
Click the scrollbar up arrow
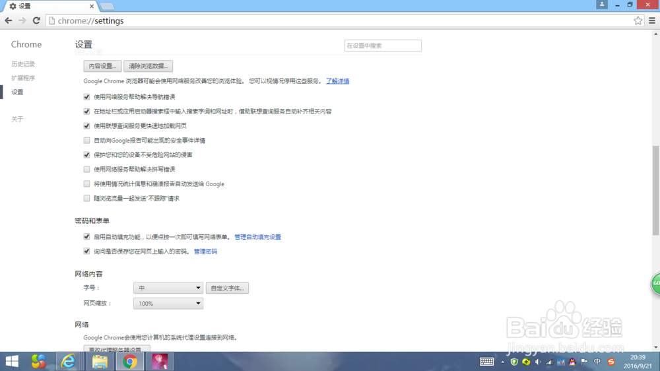pyautogui.click(x=656, y=34)
